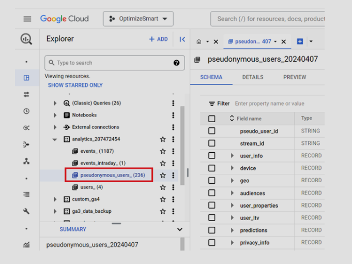Check the geo field checkbox
The width and height of the screenshot is (352, 264).
212,181
